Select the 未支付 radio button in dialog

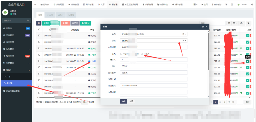[x=121, y=53]
